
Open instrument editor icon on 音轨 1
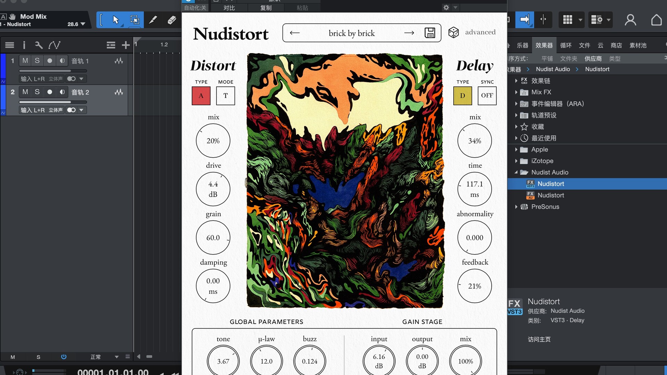point(119,61)
